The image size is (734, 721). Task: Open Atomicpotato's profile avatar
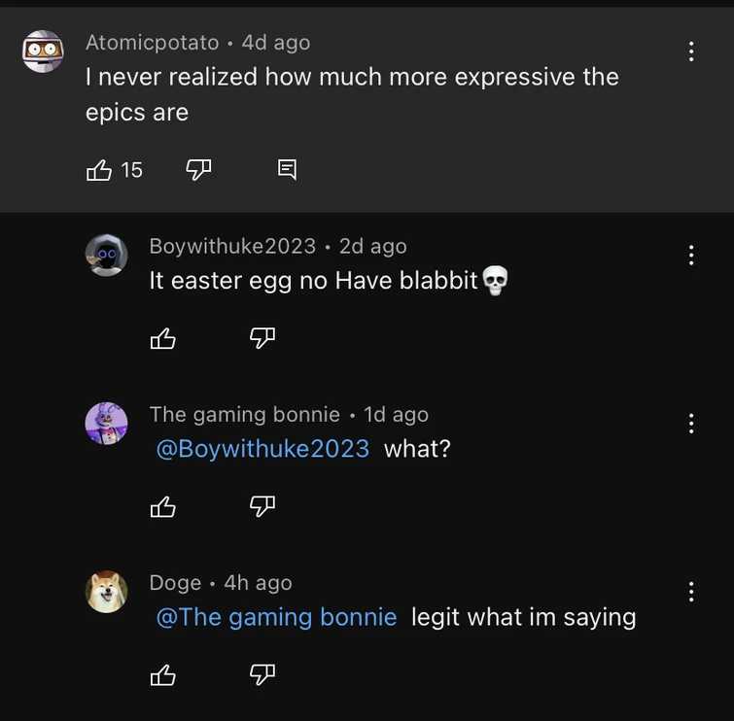[43, 51]
